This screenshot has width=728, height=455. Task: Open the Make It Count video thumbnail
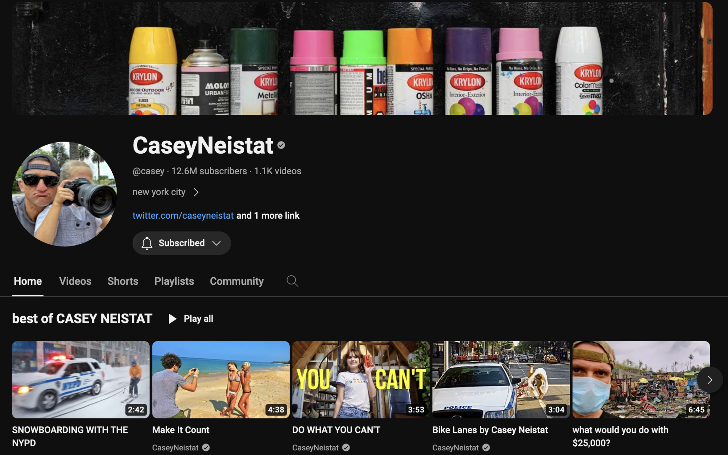[x=221, y=380]
